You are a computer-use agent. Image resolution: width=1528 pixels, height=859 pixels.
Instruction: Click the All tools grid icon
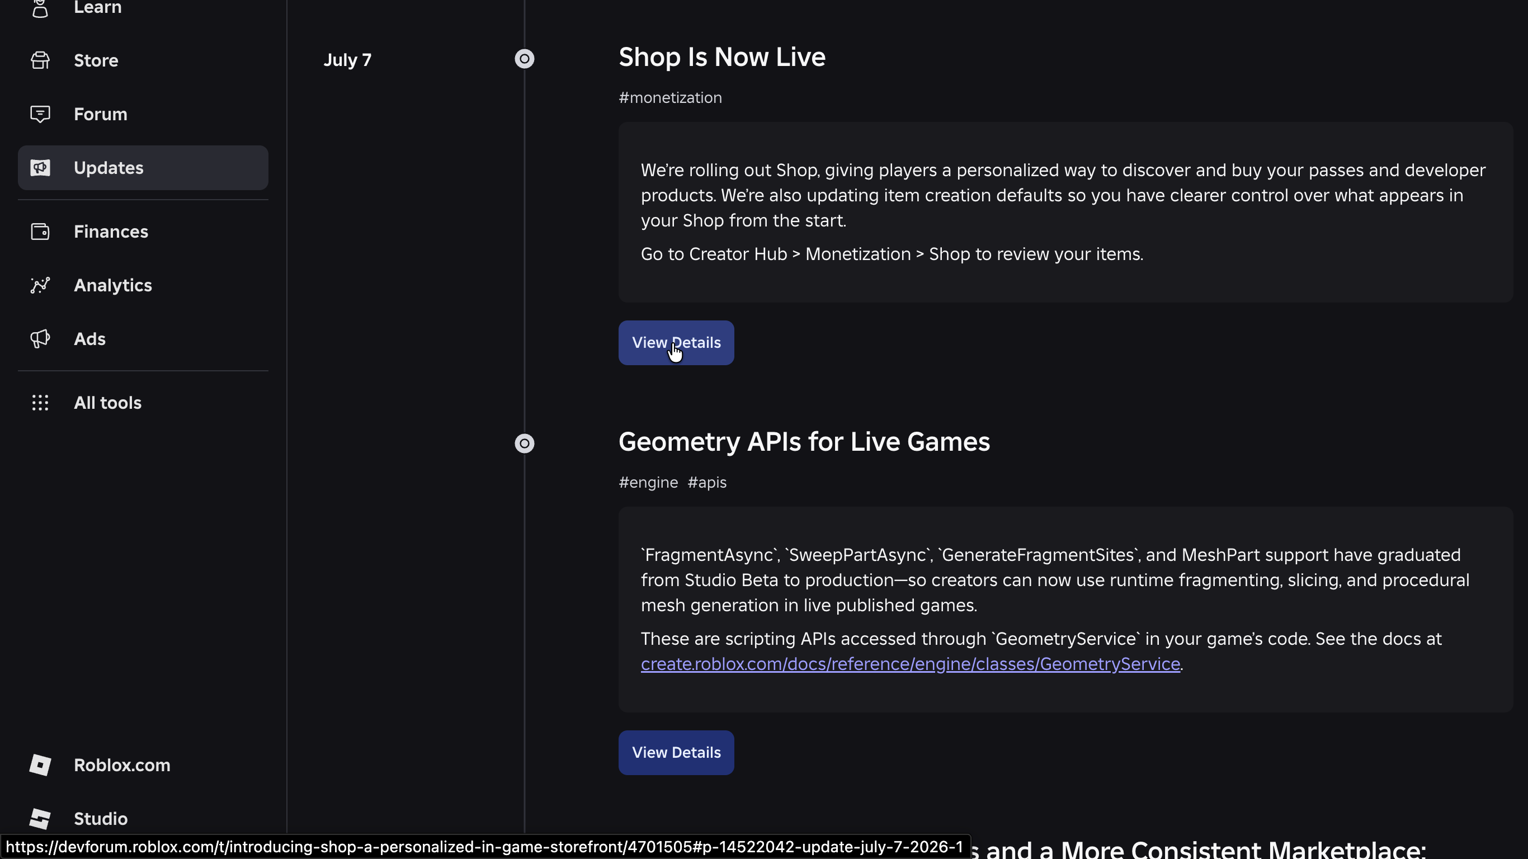click(40, 403)
